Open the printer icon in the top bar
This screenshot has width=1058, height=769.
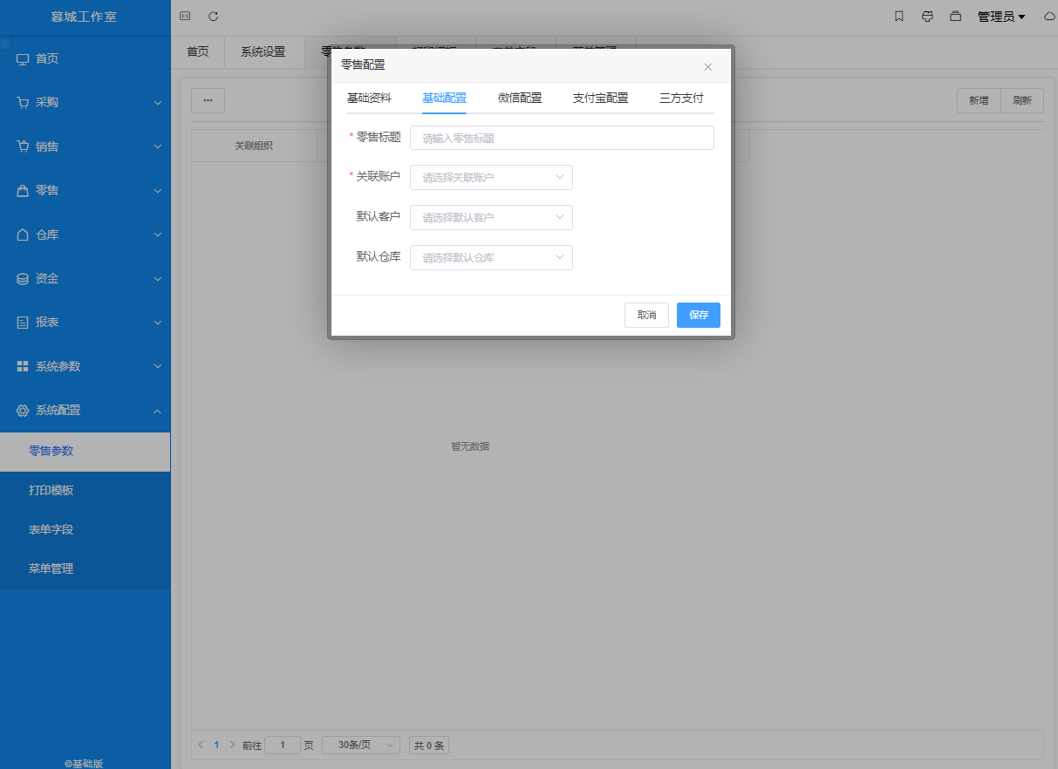pos(927,16)
